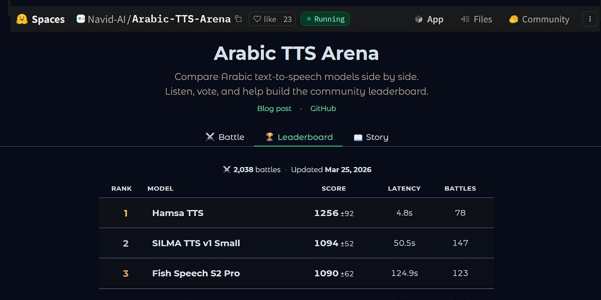The height and width of the screenshot is (300, 601).
Task: Open the Blog post link
Action: point(274,108)
